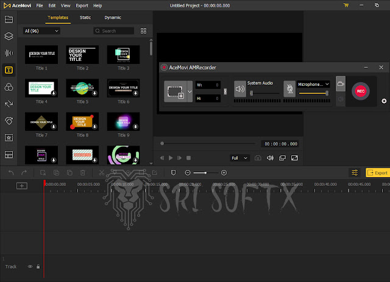Screen dimensions: 390x282
Task: Open the Split Screen layout panel
Action: point(9,155)
